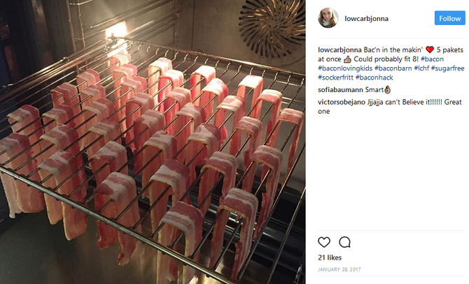Open the #bacon hashtag
469x284 pixels.
(432, 59)
